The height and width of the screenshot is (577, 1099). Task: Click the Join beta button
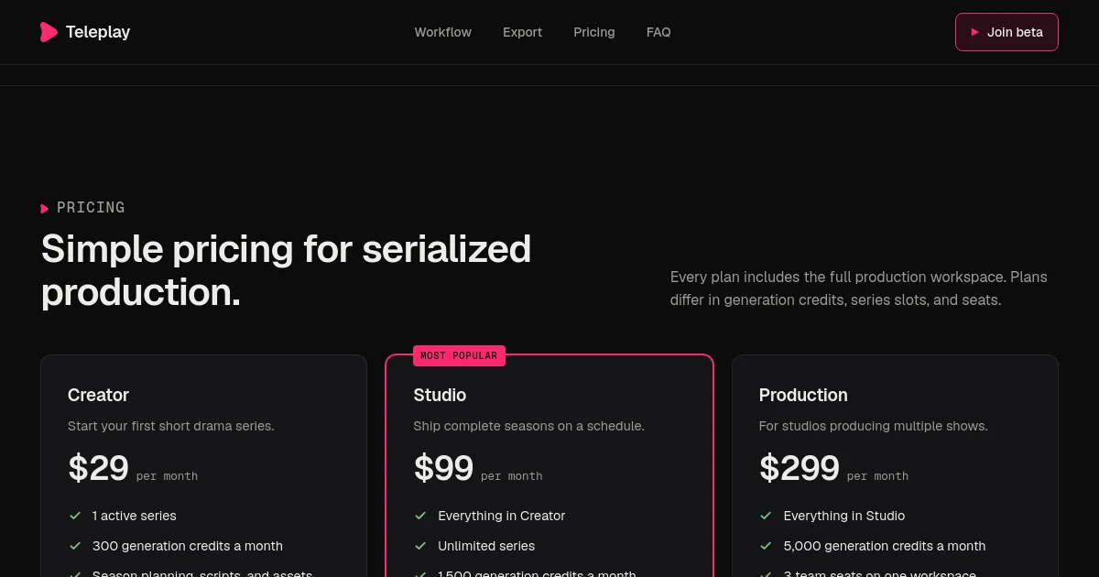1007,32
